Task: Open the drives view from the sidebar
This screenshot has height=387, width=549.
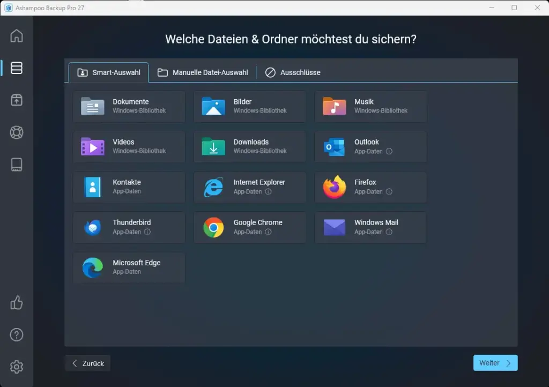Action: pos(17,165)
